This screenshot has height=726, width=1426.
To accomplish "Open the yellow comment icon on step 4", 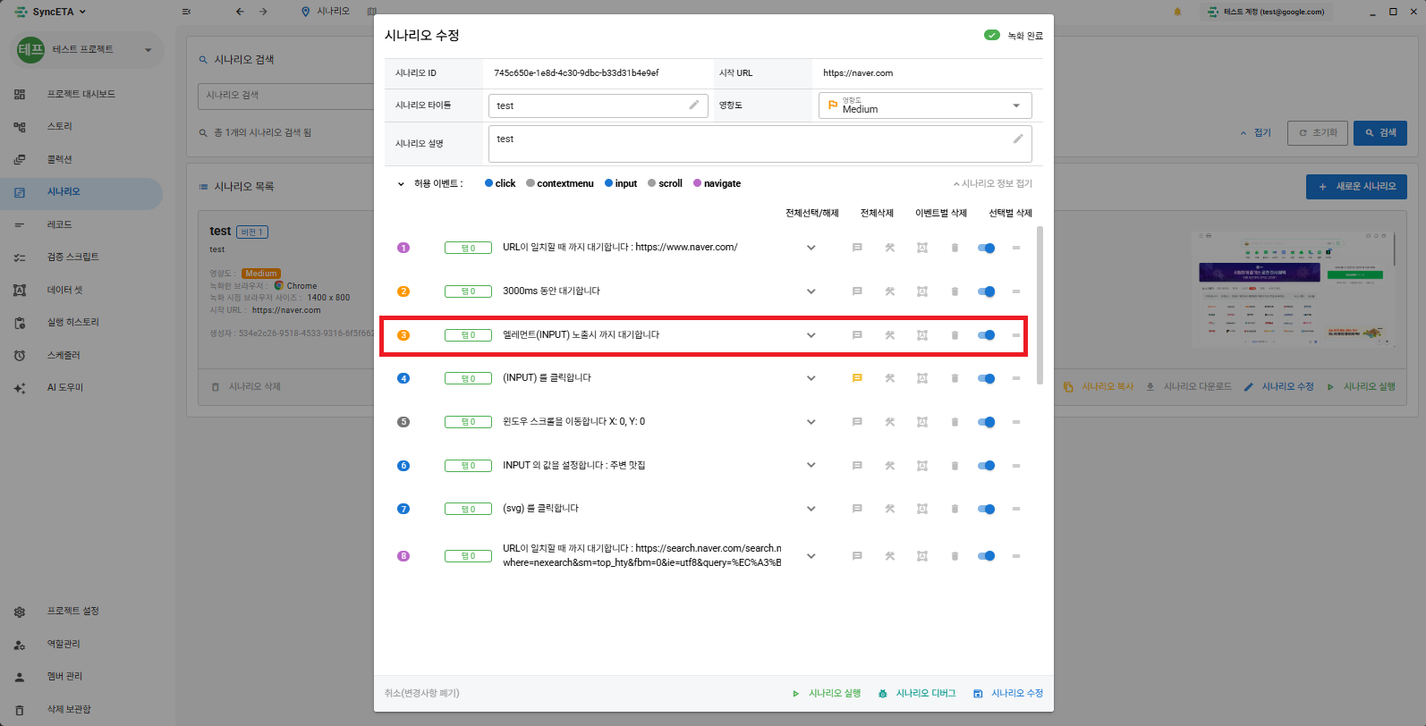I will click(857, 378).
